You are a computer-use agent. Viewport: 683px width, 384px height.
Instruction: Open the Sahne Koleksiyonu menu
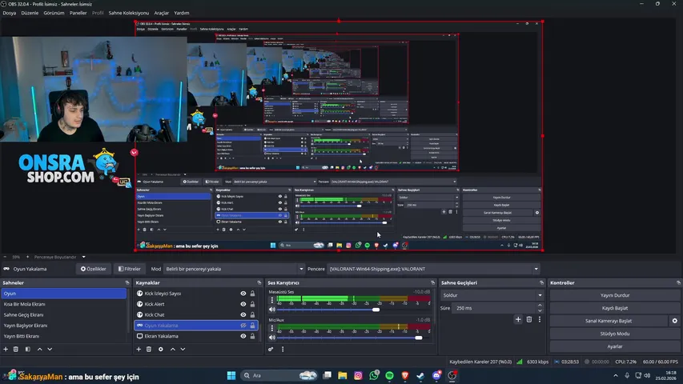[x=128, y=13]
